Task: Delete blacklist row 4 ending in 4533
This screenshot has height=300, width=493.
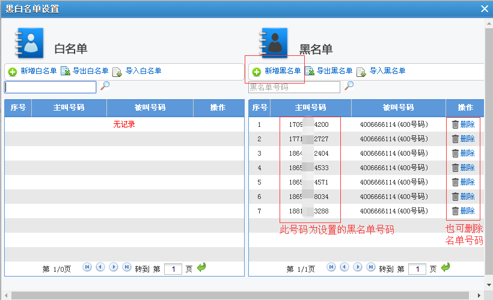Action: 463,168
